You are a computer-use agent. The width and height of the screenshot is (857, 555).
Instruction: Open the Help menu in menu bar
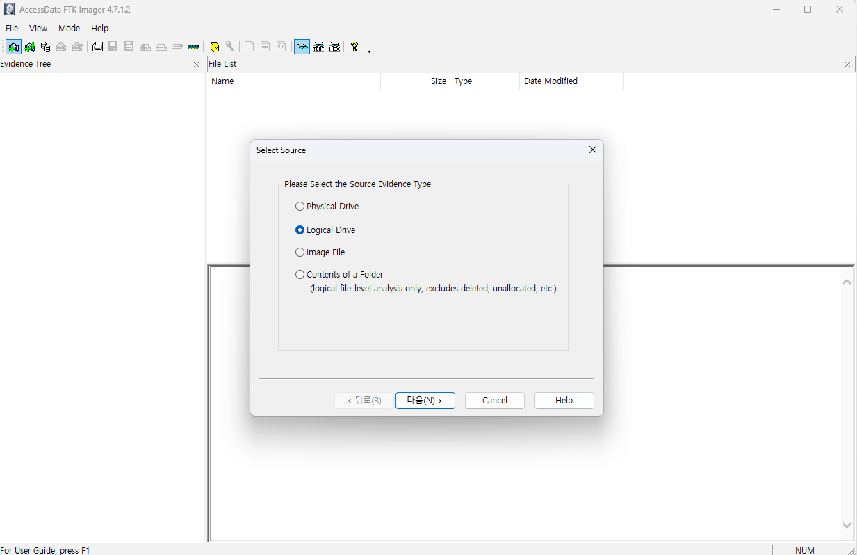click(100, 29)
